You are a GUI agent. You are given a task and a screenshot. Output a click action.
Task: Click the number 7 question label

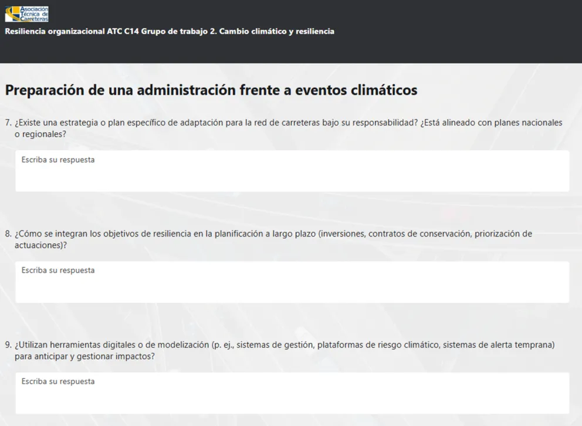point(8,123)
